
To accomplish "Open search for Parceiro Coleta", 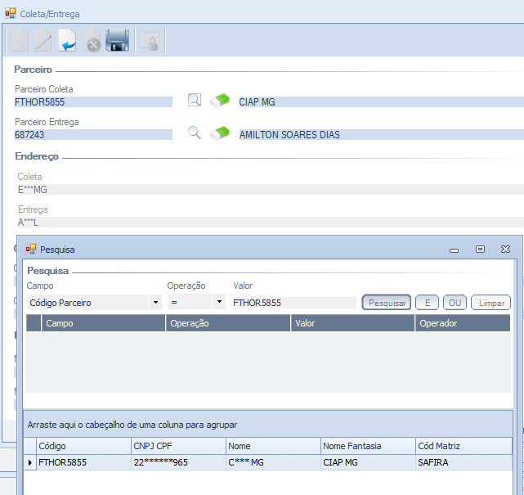I will [194, 101].
